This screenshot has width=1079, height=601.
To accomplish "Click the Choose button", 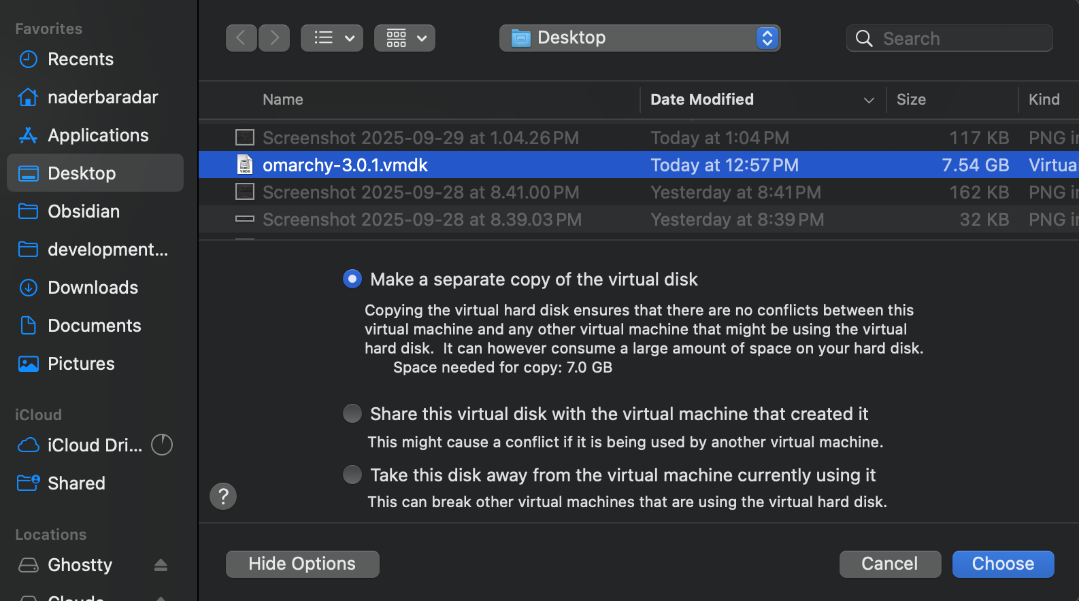I will click(1003, 564).
